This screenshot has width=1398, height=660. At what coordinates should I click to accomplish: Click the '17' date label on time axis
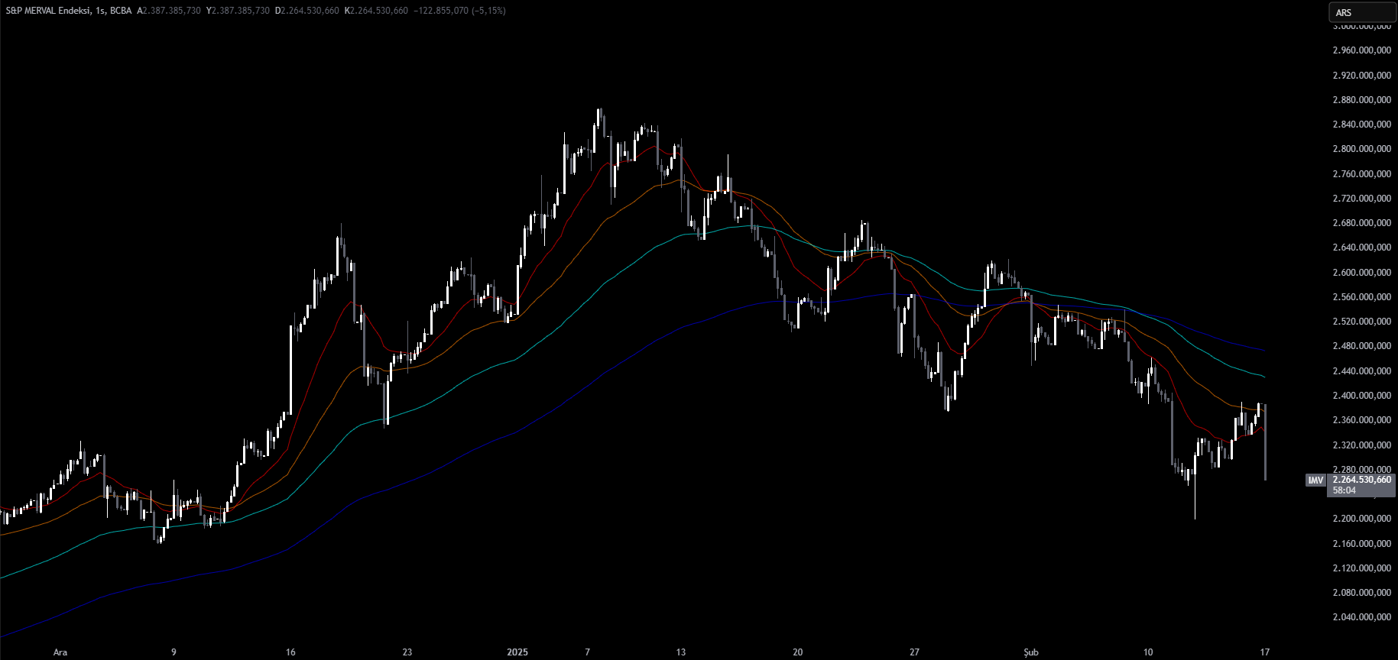(x=1265, y=652)
